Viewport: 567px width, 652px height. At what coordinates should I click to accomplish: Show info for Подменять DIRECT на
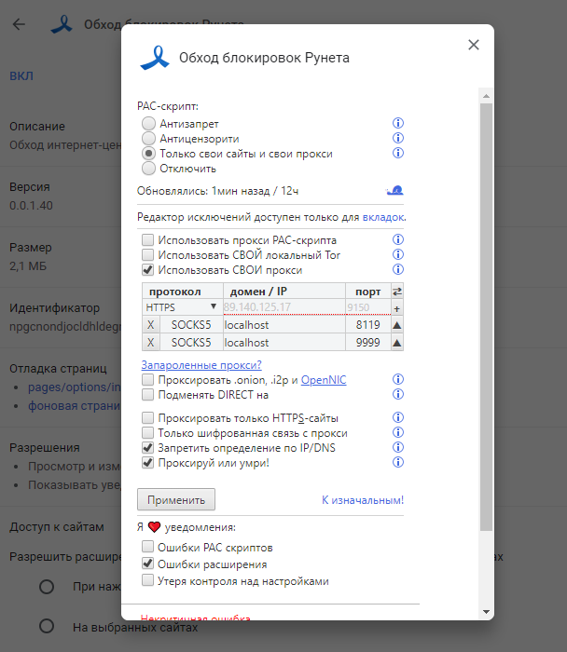pyautogui.click(x=398, y=394)
